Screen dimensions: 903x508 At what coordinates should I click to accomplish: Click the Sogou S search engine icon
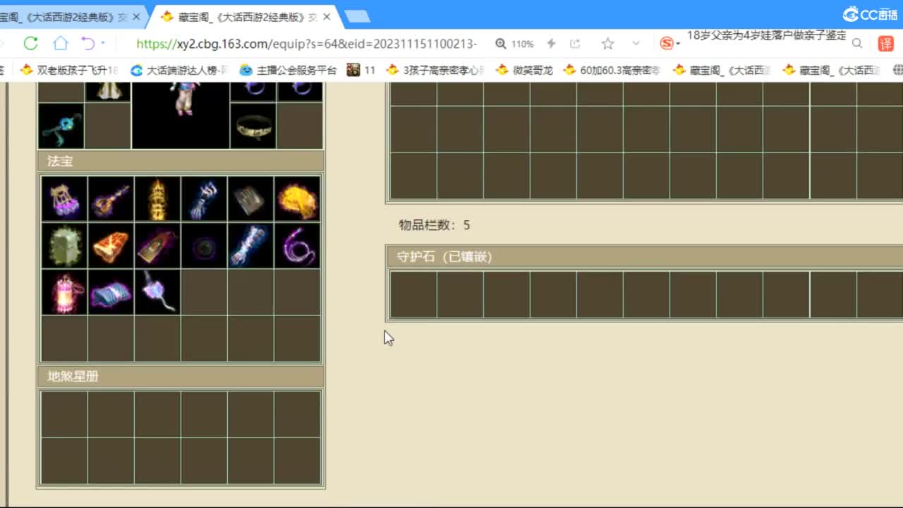tap(666, 44)
